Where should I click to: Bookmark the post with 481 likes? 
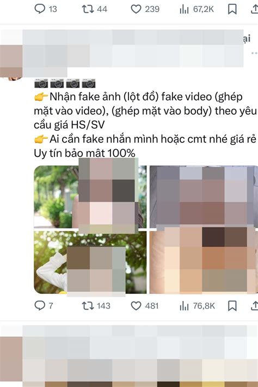(232, 306)
